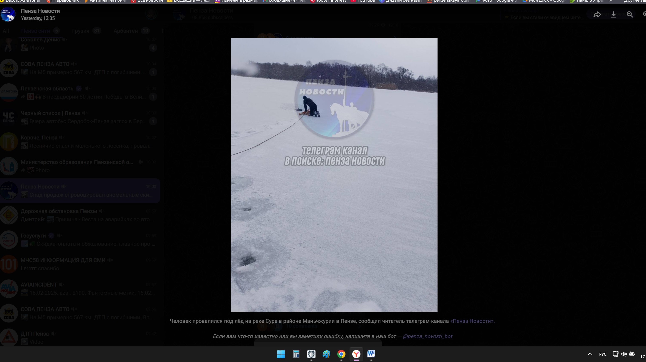Switch the РУС keyboard language indicator
The width and height of the screenshot is (646, 362).
tap(603, 354)
